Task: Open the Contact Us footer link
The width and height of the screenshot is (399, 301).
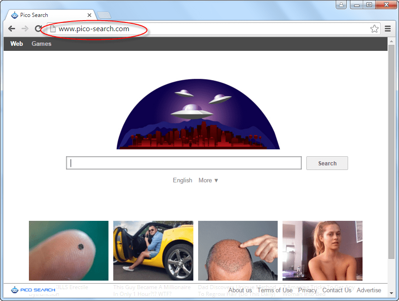Action: (337, 290)
